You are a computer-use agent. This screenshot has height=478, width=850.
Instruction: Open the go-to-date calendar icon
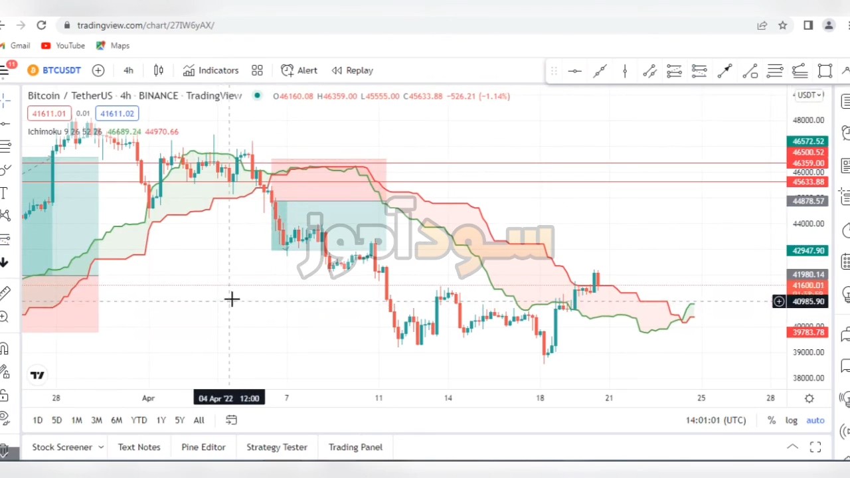(x=231, y=420)
